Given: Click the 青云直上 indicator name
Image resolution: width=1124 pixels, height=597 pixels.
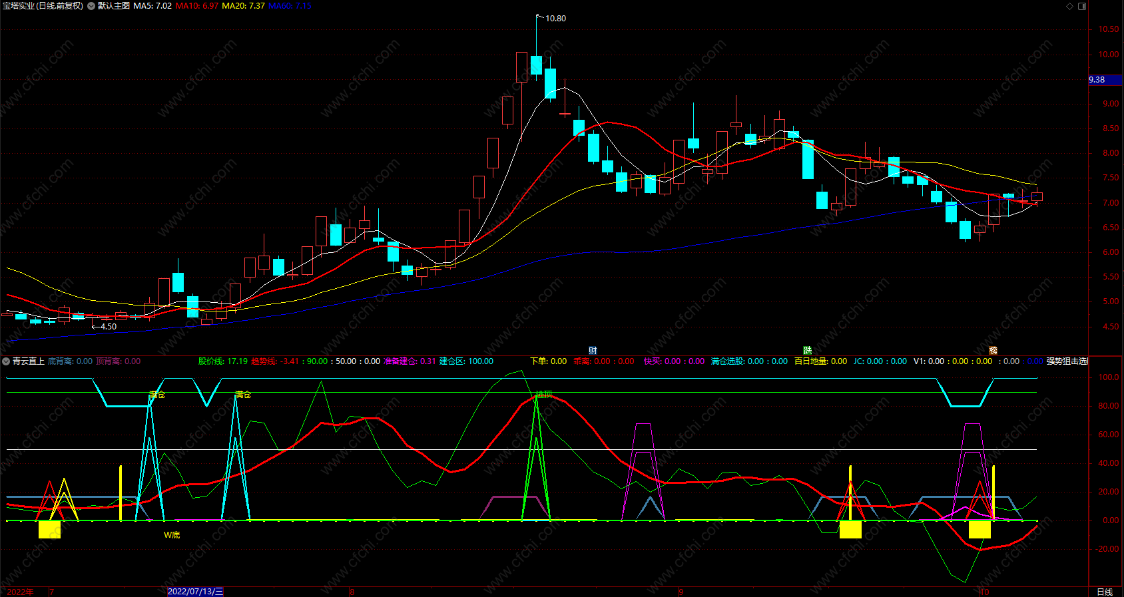Looking at the screenshot, I should click(x=29, y=361).
